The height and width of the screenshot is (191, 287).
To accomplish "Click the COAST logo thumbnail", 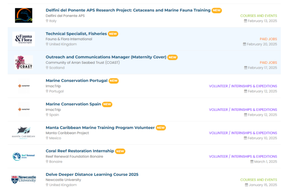I will tap(24, 63).
